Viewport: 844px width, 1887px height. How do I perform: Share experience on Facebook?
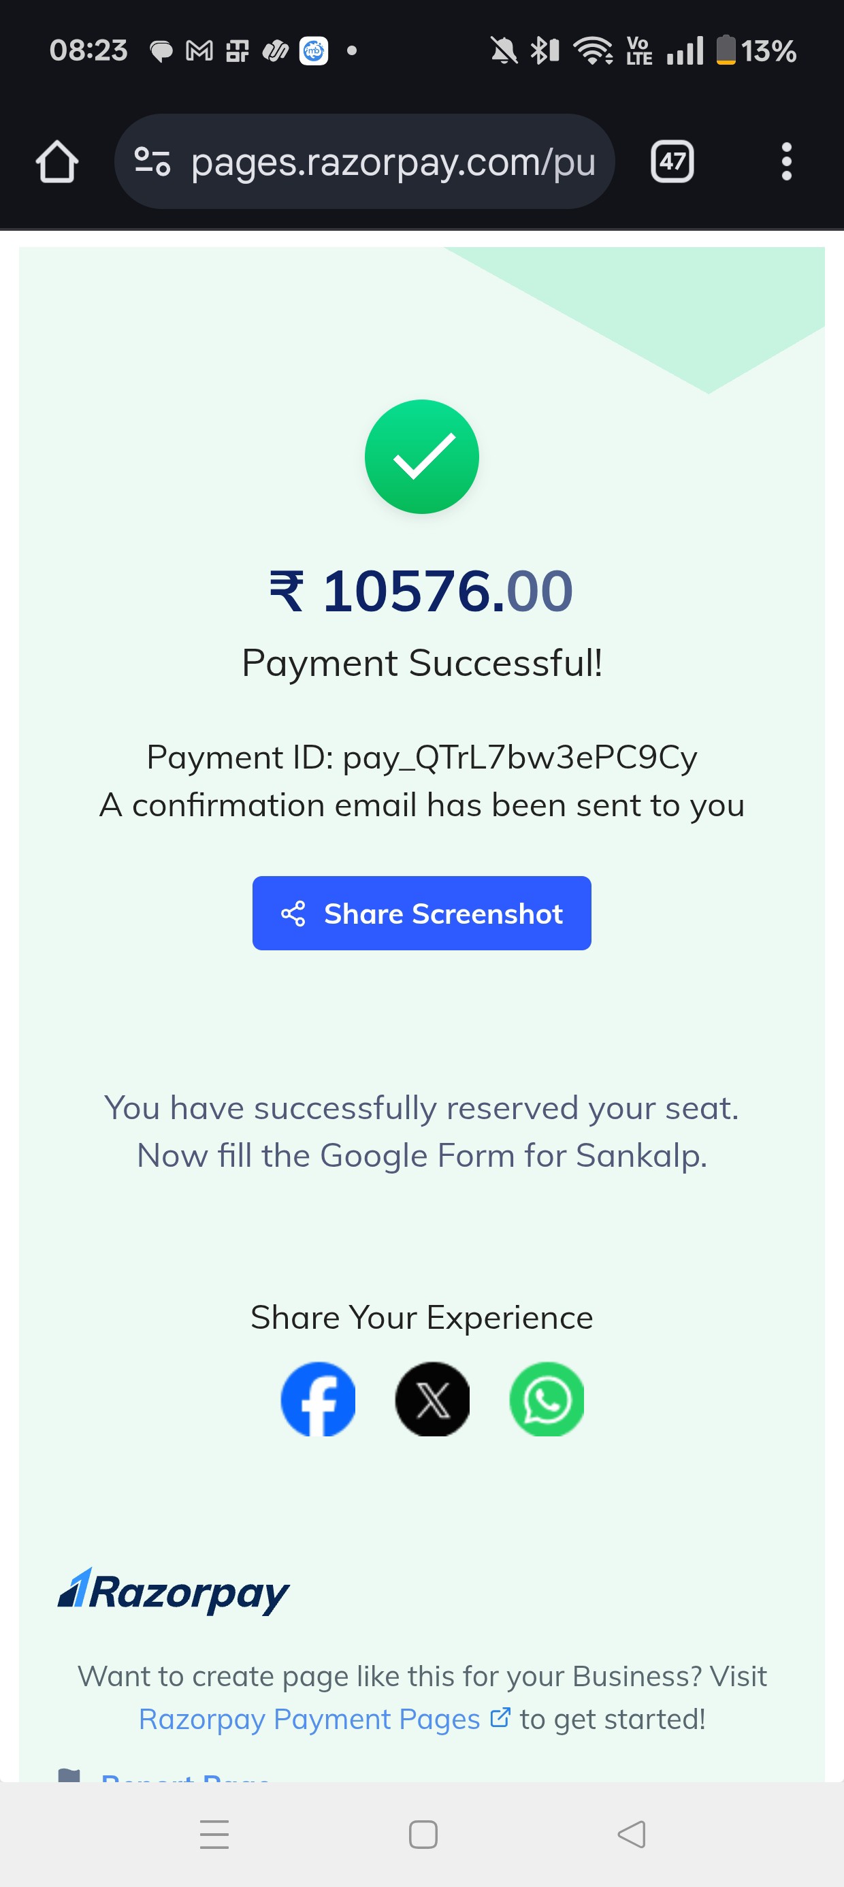pos(318,1399)
